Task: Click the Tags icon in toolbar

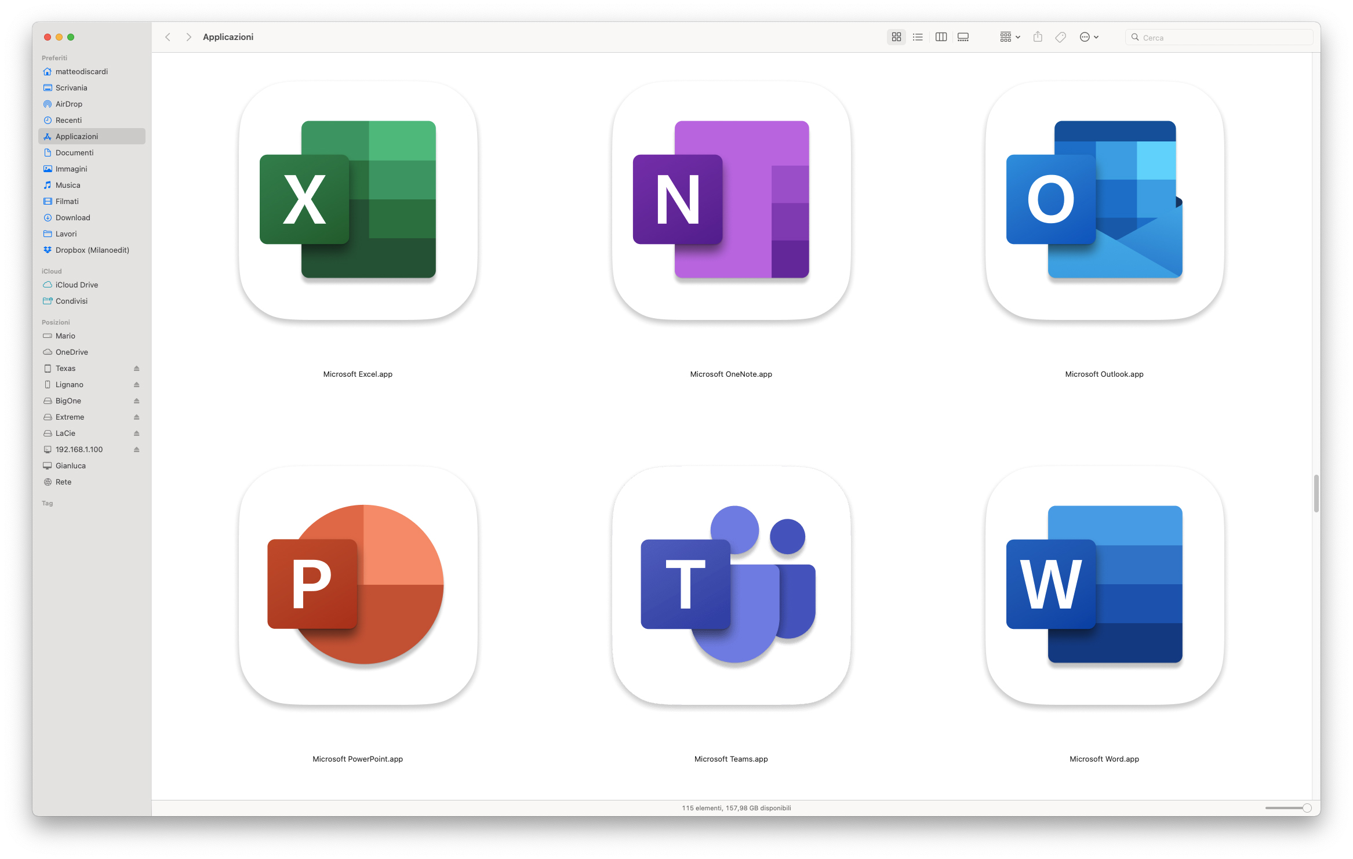Action: [1060, 37]
